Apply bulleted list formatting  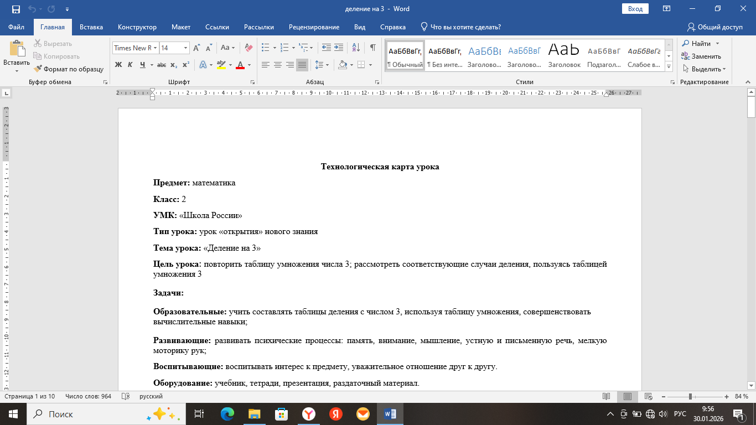pos(265,48)
